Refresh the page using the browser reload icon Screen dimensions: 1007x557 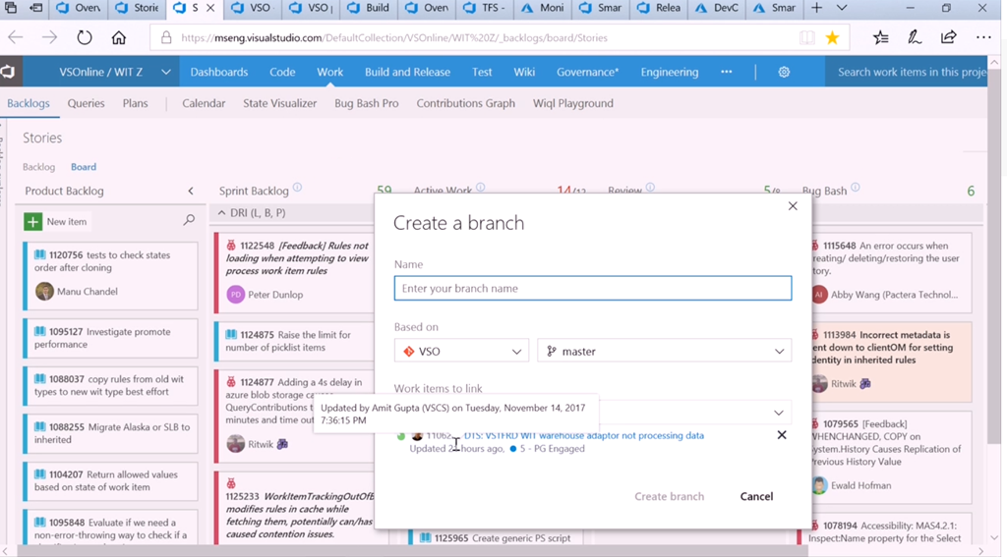tap(85, 37)
